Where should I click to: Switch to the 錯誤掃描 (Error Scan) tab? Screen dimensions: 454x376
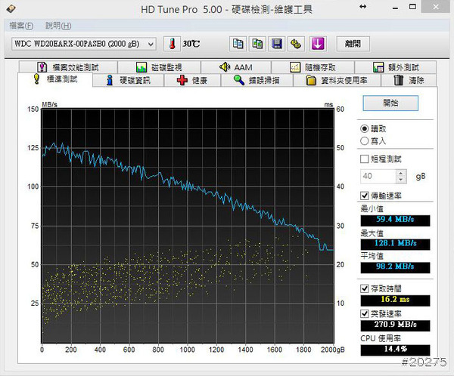pyautogui.click(x=260, y=80)
